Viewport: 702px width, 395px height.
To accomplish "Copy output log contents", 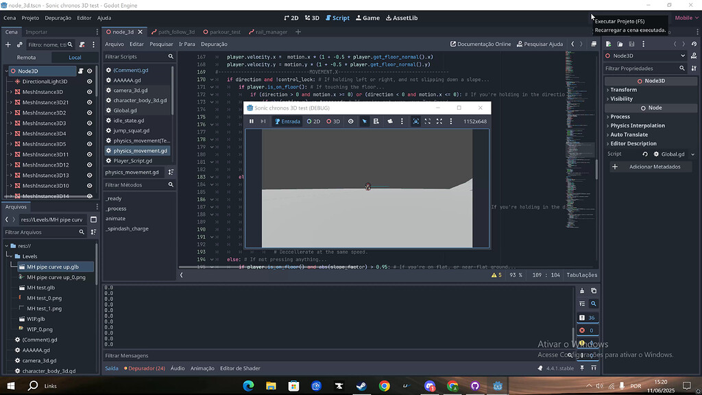I will click(594, 291).
